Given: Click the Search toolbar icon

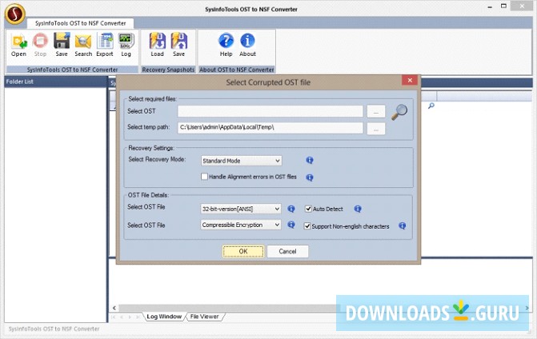Looking at the screenshot, I should (x=83, y=45).
